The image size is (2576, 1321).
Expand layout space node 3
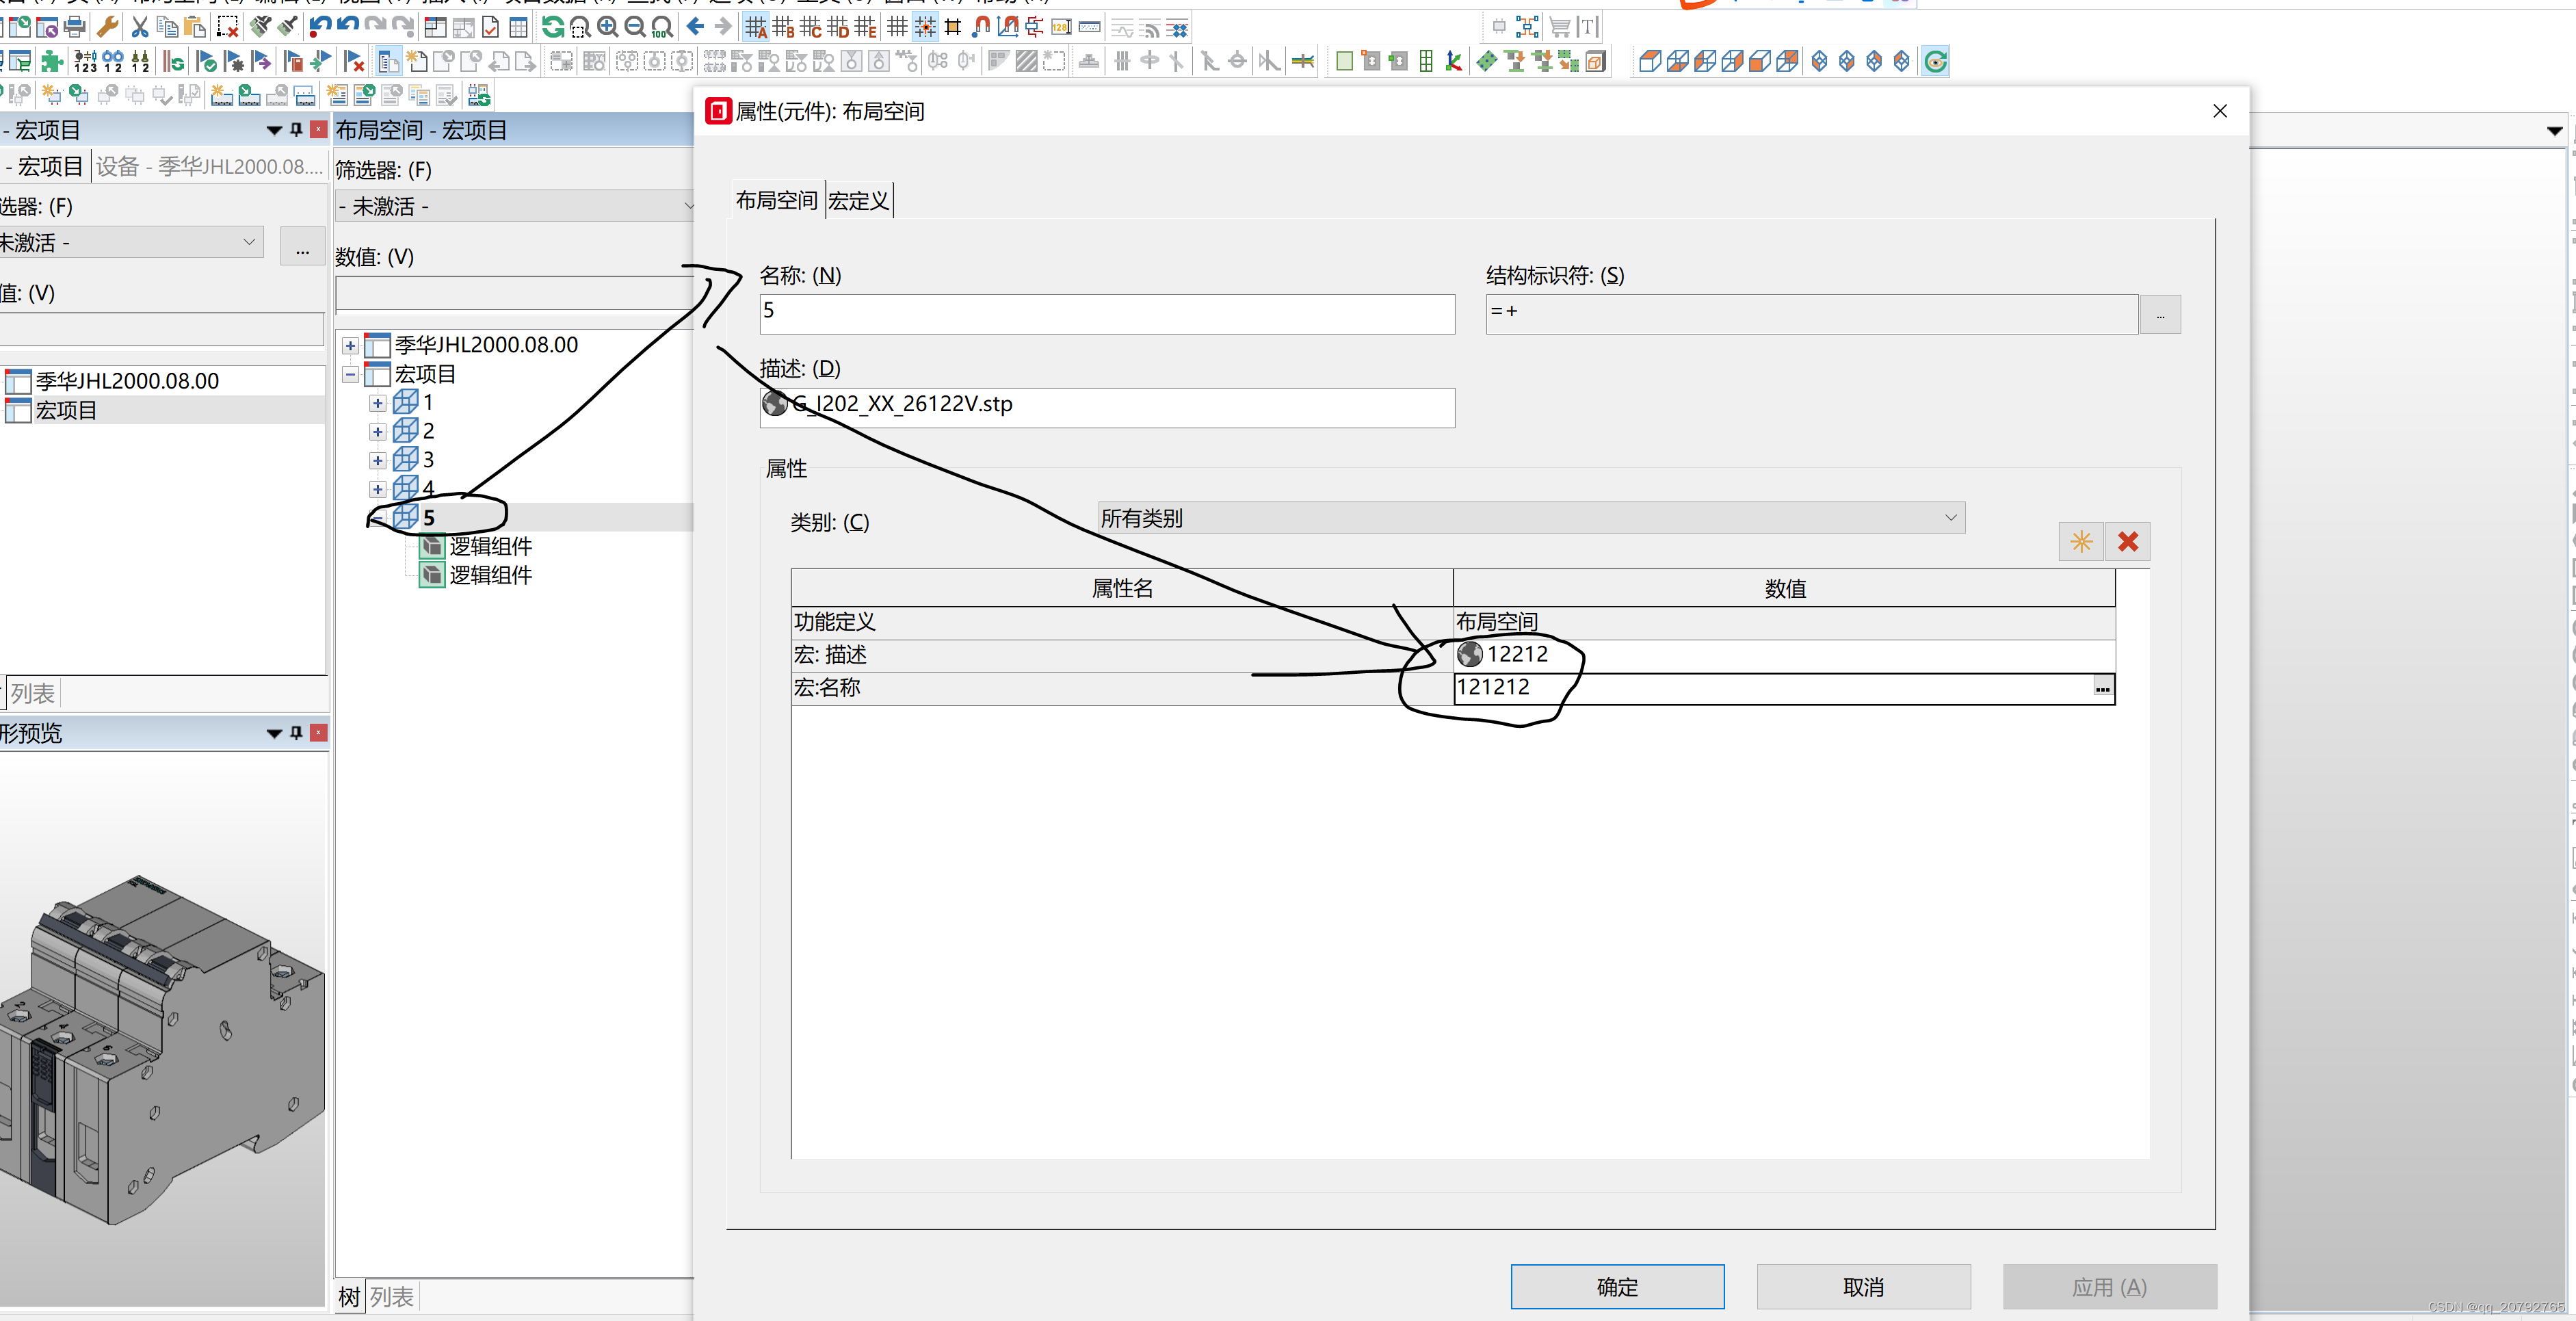(378, 461)
